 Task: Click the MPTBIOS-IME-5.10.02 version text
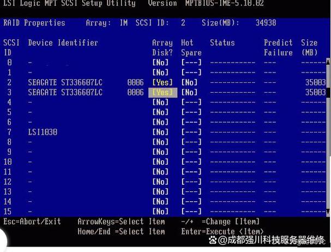pos(225,3)
